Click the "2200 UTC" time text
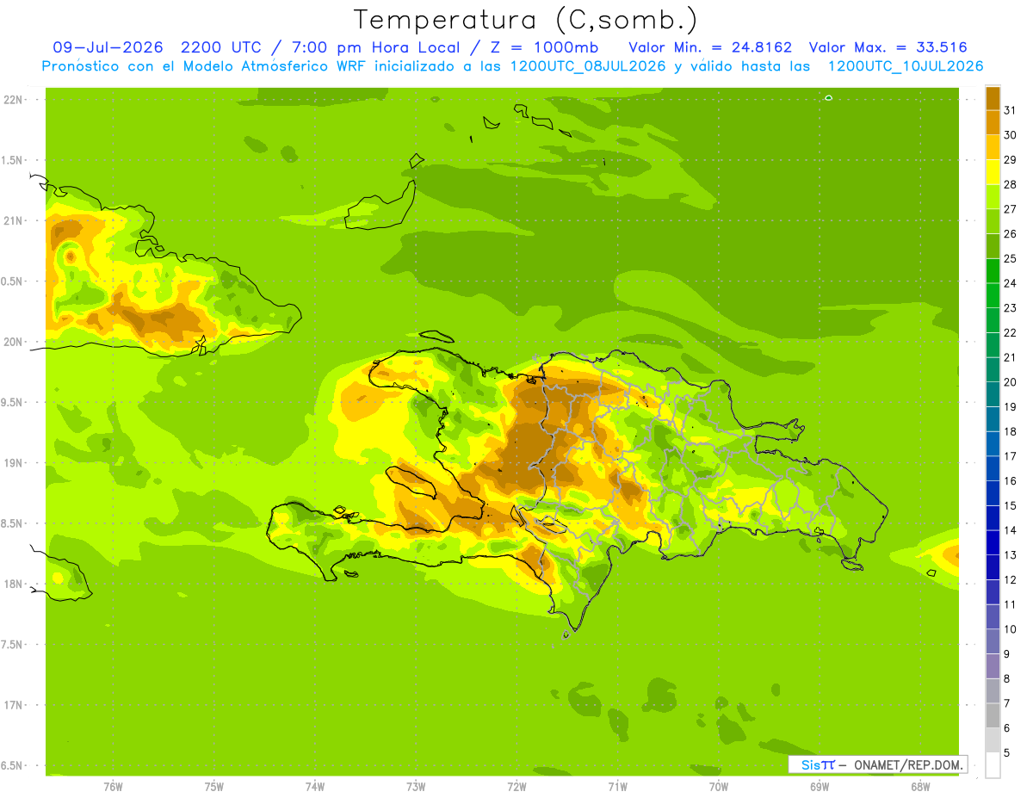Screen dimensions: 1033x798 click(x=222, y=47)
